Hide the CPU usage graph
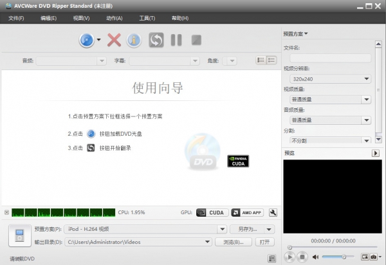 [x=6, y=212]
